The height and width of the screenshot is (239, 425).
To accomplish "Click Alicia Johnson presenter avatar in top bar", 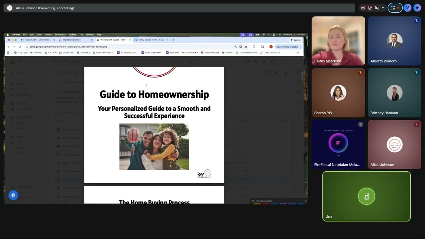I will 10,8.
